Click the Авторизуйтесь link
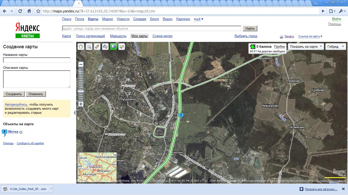 16,105
